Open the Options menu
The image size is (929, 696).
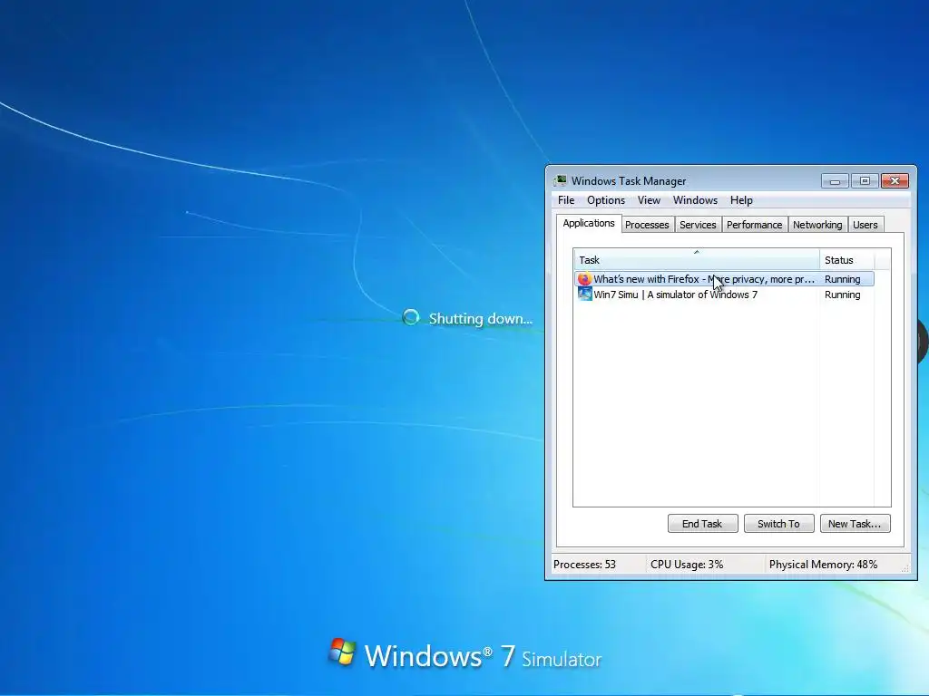point(605,200)
